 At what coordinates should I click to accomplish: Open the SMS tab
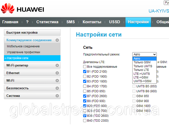(x=71, y=22)
